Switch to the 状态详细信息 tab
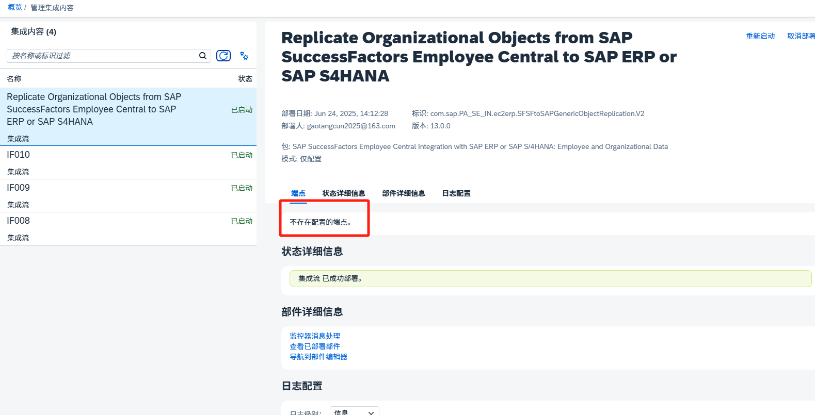 pos(344,193)
